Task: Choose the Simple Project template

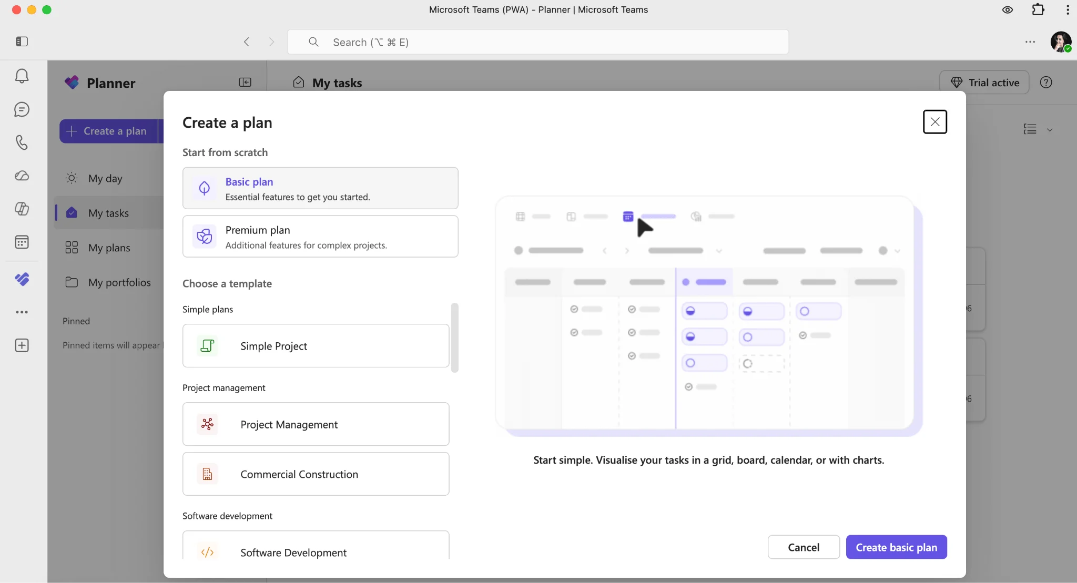Action: [316, 345]
